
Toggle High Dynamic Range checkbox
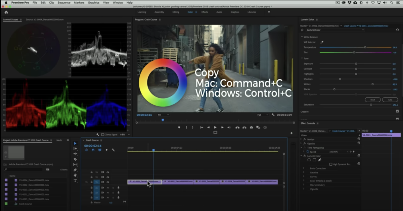click(331, 164)
